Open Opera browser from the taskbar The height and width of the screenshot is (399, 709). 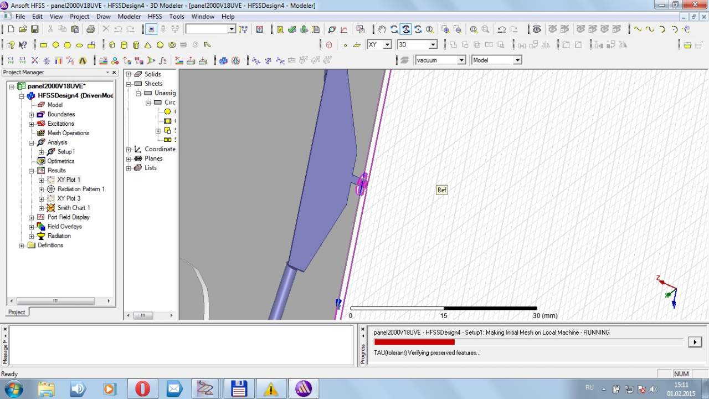(142, 388)
